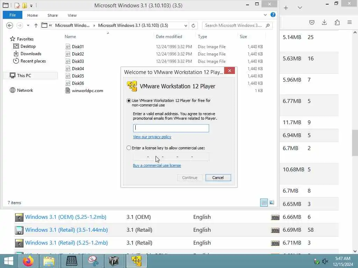Open Windows 3.1 (Retail) (3.5-1.44mb) link
The width and height of the screenshot is (358, 268).
point(66,230)
